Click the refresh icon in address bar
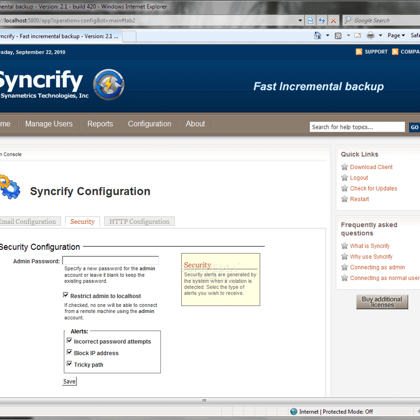Viewport: 420px width, 420px height. 322,20
